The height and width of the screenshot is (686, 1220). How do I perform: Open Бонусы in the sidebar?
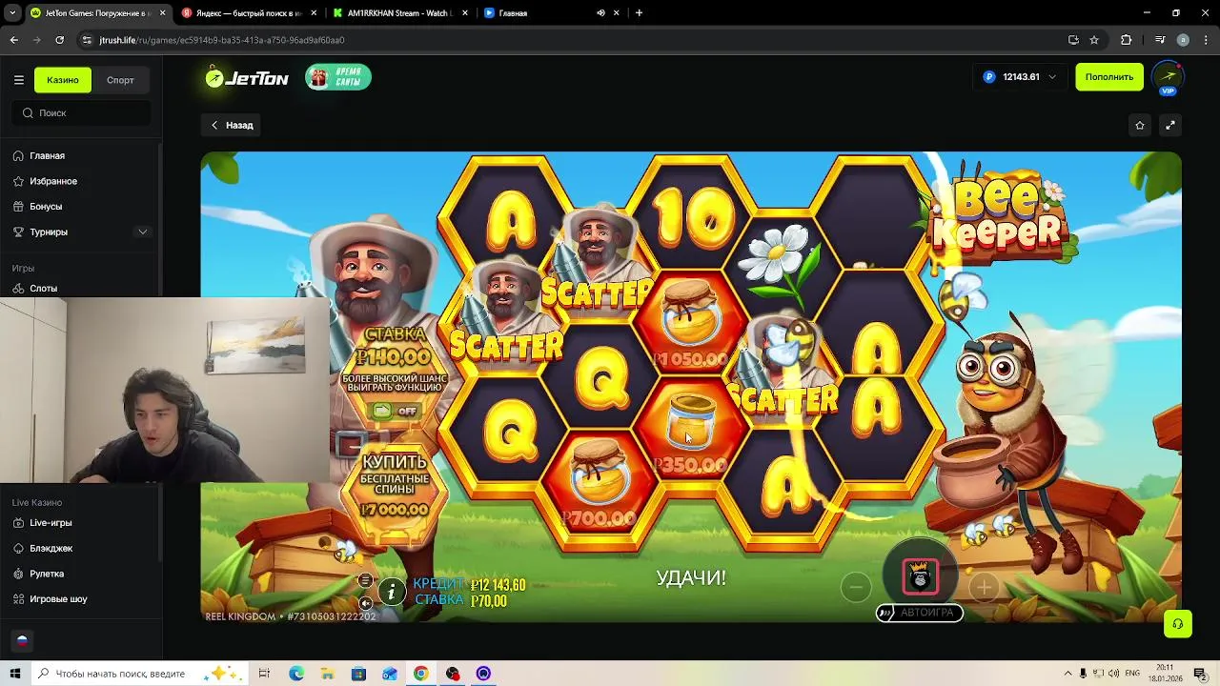(45, 206)
